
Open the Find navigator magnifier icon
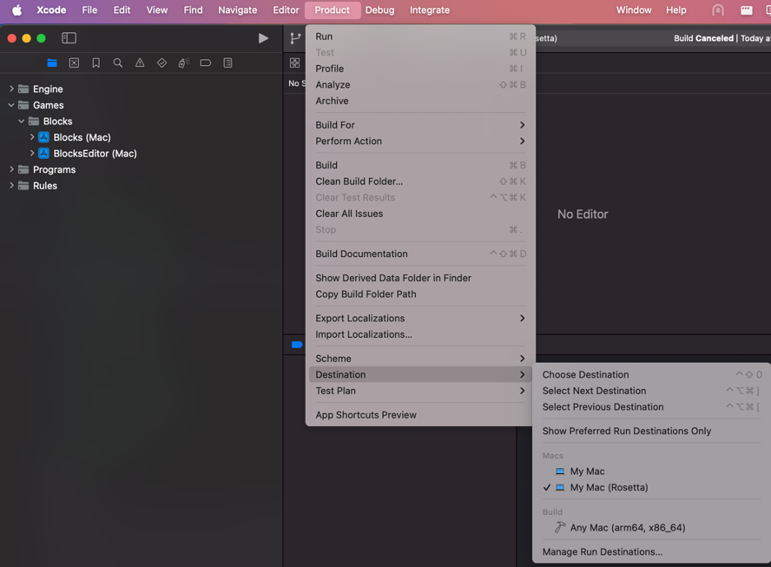coord(118,63)
